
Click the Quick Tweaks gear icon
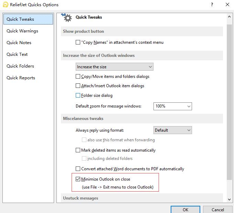click(66, 18)
